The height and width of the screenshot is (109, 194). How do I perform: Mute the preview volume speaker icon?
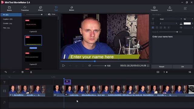tap(90, 66)
